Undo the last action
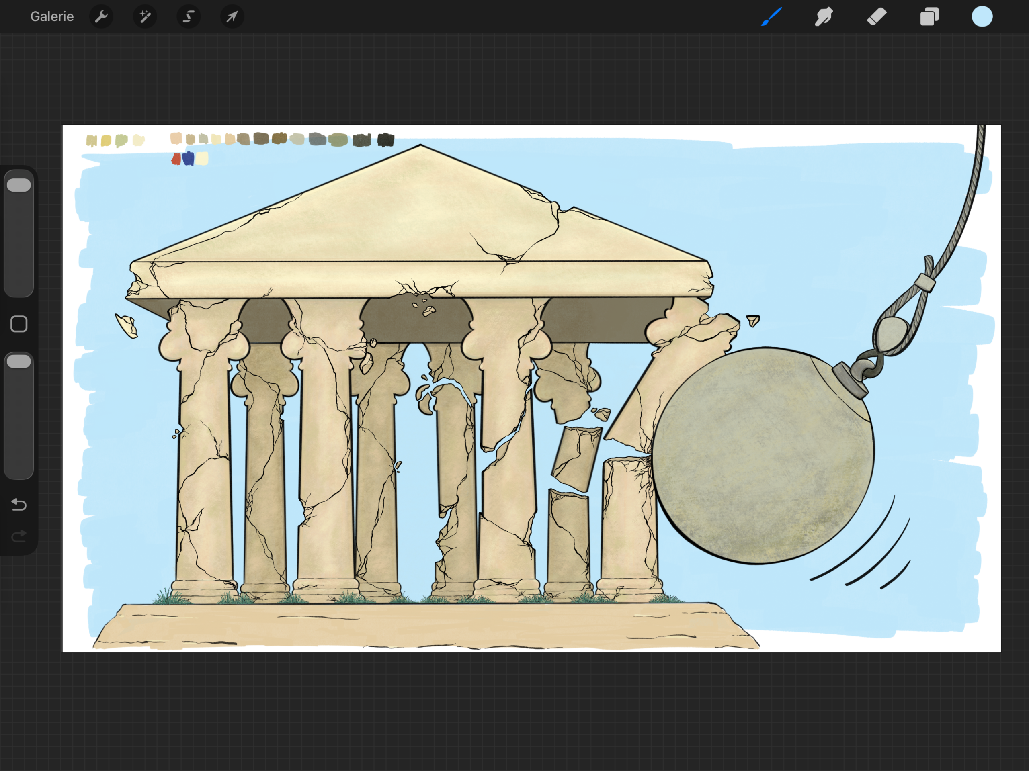This screenshot has width=1029, height=771. point(19,505)
